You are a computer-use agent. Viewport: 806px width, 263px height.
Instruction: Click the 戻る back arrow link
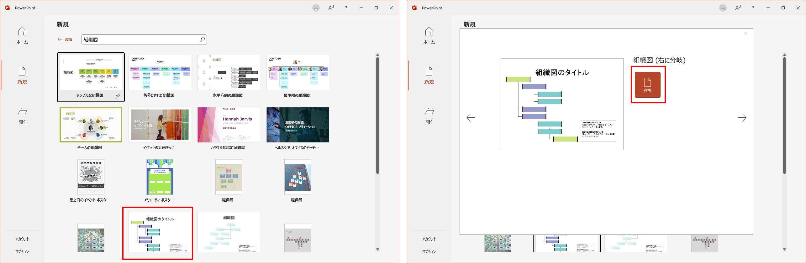pos(65,39)
